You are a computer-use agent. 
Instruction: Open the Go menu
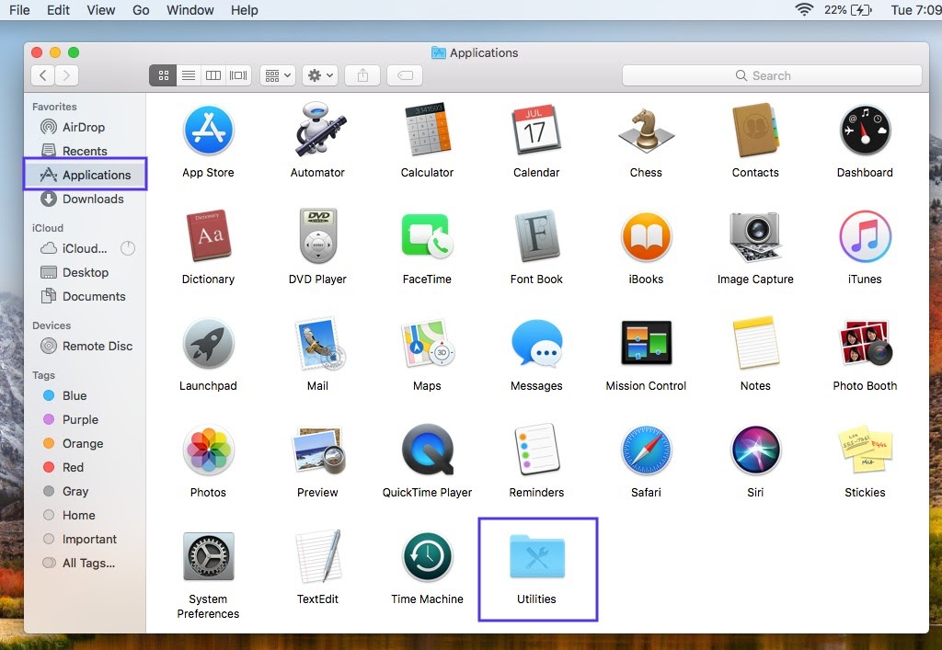coord(140,10)
